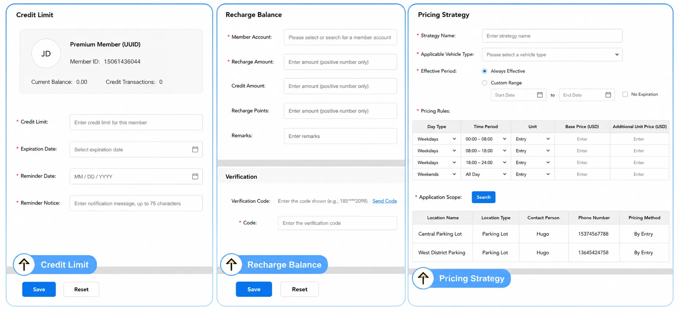Open the Expiration Date calendar icon
The image size is (679, 313).
pyautogui.click(x=195, y=150)
